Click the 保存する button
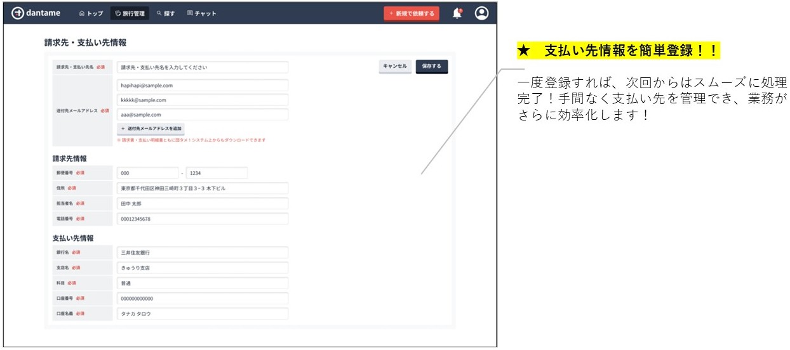This screenshot has height=350, width=790. [x=432, y=67]
